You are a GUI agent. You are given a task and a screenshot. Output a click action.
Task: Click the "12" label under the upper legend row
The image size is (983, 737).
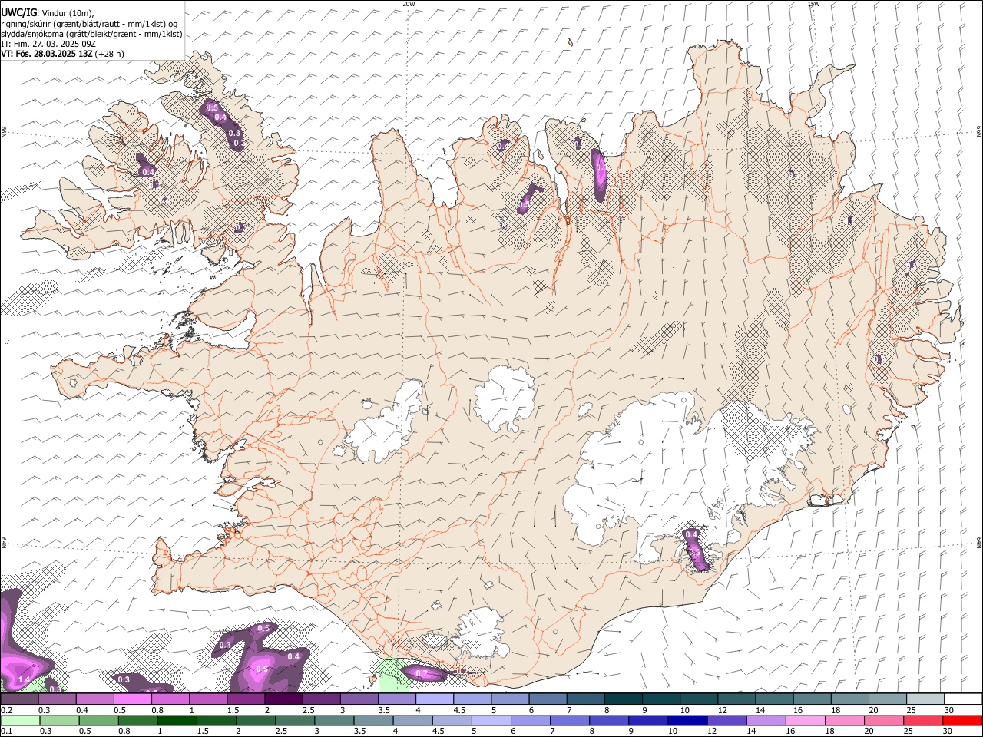point(723,710)
